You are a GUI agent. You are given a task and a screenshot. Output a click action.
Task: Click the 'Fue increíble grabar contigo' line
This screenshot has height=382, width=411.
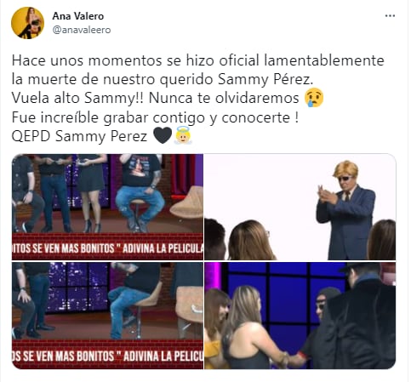[155, 117]
